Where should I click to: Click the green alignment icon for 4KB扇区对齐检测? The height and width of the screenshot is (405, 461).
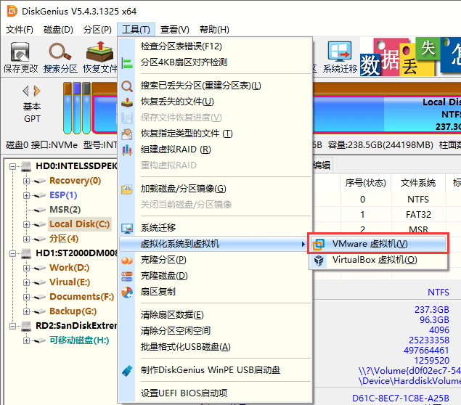tap(127, 62)
